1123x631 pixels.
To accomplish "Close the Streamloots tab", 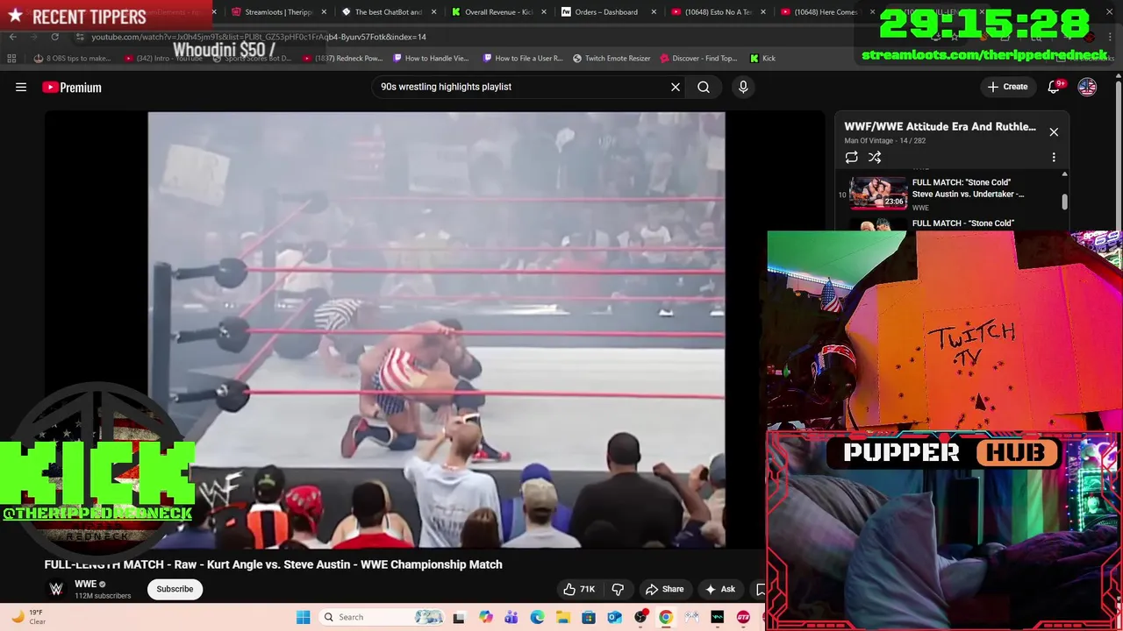I will tap(324, 12).
